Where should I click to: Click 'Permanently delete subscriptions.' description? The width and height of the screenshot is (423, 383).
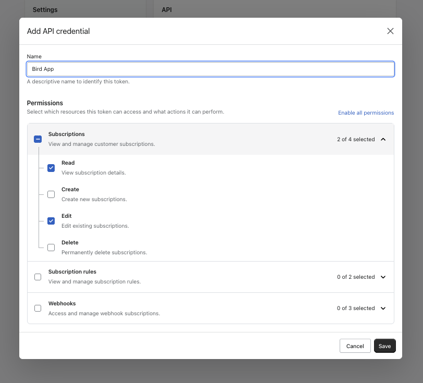(x=104, y=252)
